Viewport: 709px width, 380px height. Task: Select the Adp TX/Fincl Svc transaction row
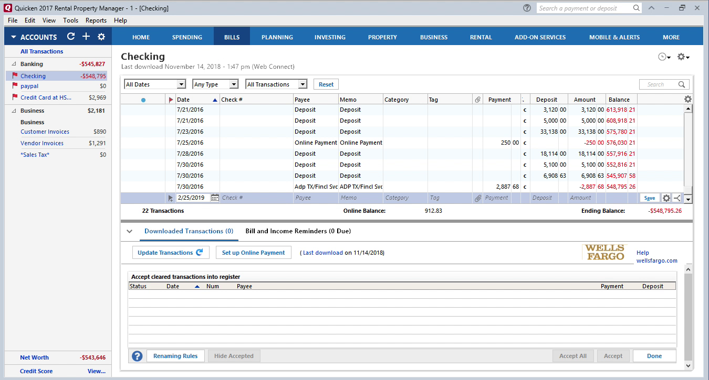402,187
